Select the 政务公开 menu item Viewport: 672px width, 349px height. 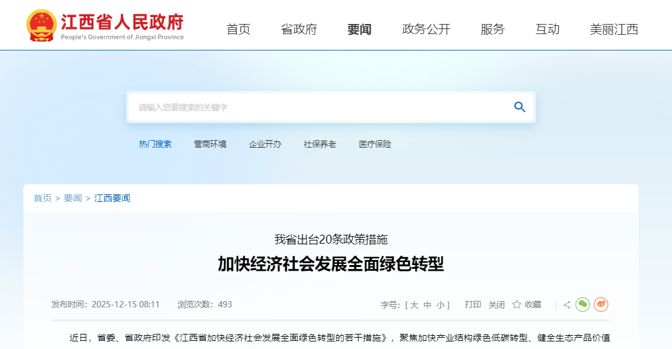(426, 29)
